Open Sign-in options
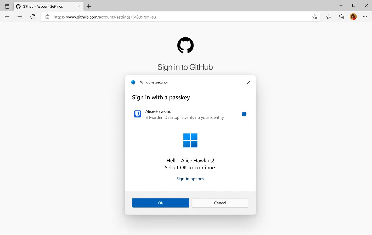Image resolution: width=372 pixels, height=235 pixels. coord(190,178)
